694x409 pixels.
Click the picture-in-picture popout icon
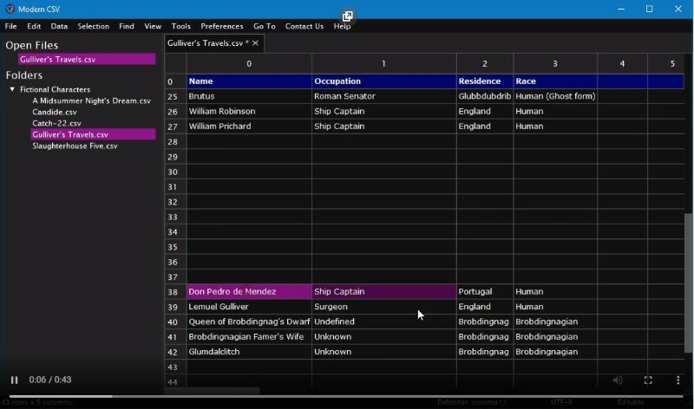(347, 16)
